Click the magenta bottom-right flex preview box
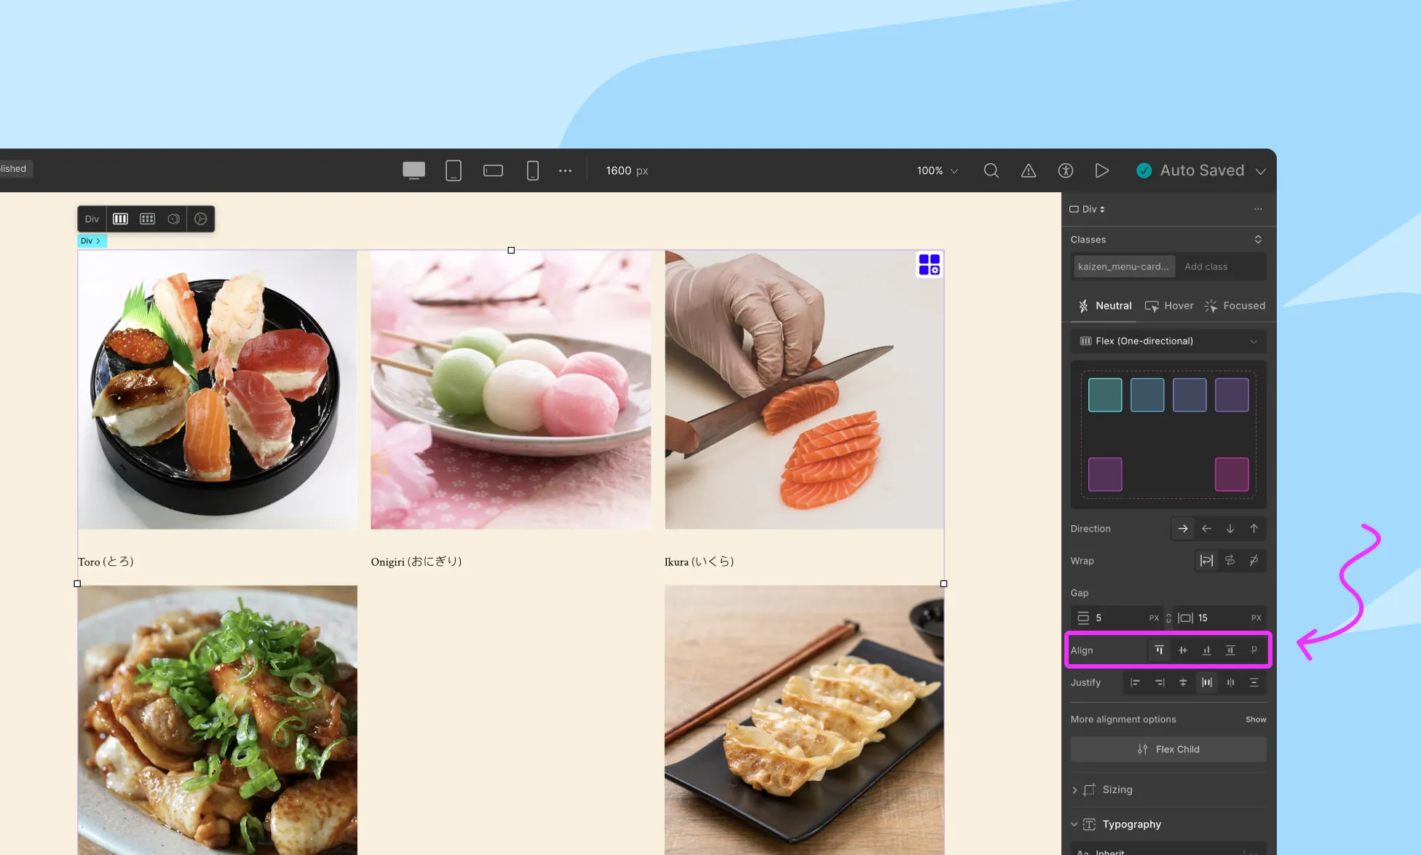Screen dimensions: 1421x855 pos(1231,474)
